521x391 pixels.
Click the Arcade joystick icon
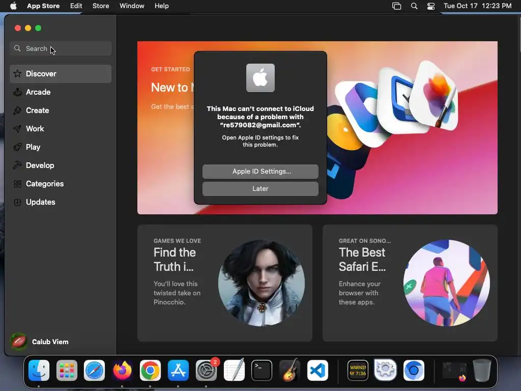click(x=17, y=92)
